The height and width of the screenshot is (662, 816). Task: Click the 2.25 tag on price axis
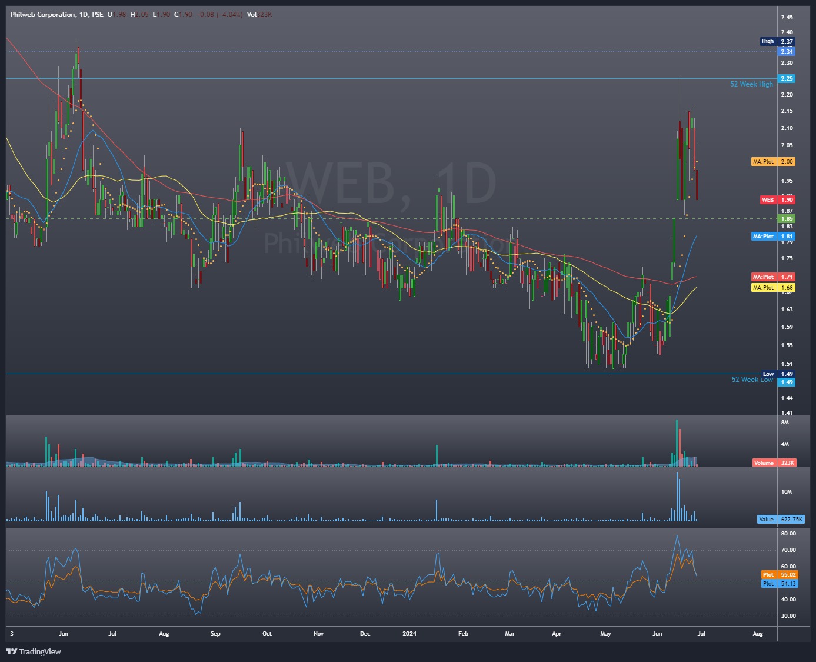click(x=787, y=79)
